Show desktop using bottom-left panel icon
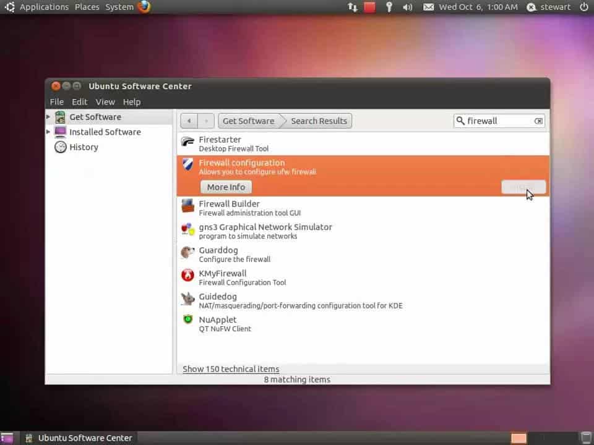 pyautogui.click(x=7, y=438)
